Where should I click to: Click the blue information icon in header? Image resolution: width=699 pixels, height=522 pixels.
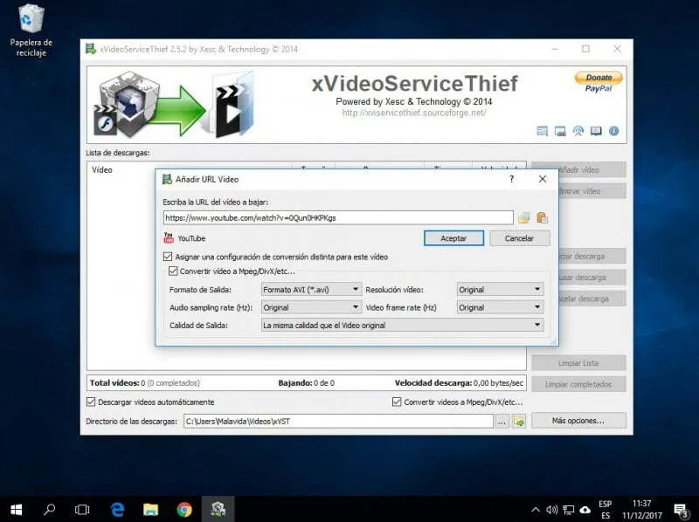[613, 131]
